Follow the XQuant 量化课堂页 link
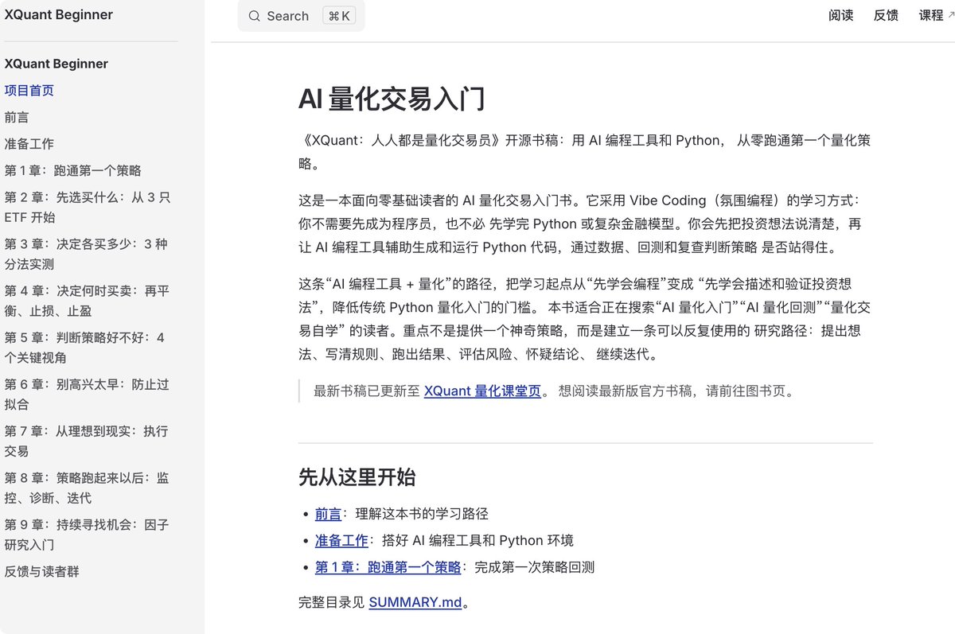Image resolution: width=955 pixels, height=634 pixels. [x=482, y=391]
